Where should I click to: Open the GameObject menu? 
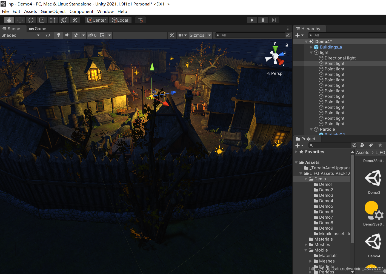point(53,11)
